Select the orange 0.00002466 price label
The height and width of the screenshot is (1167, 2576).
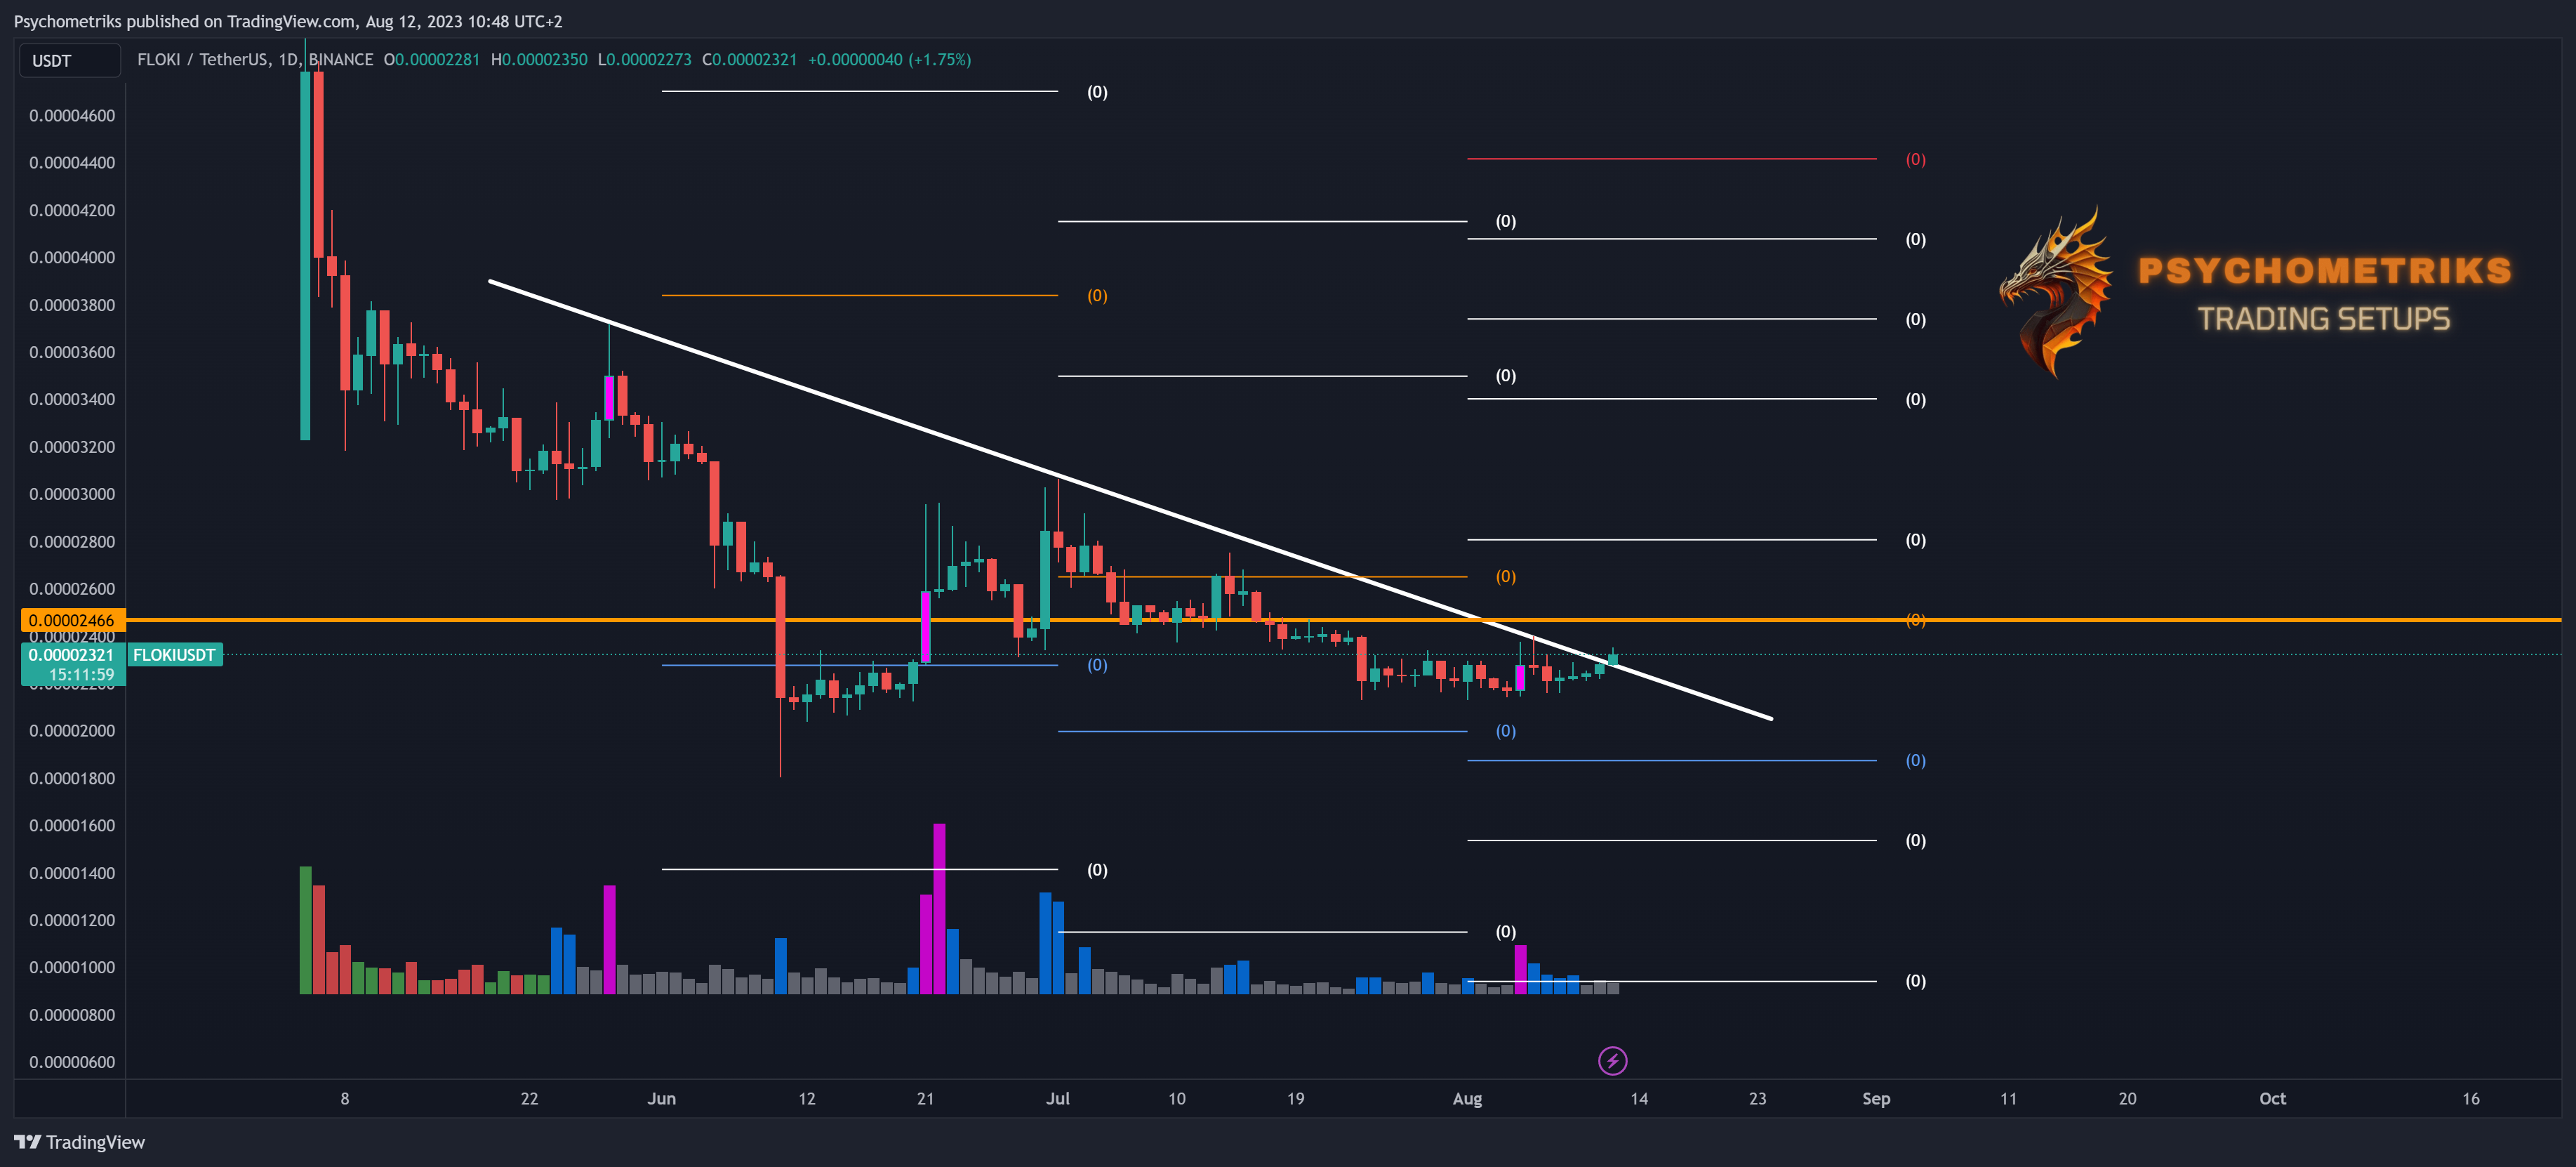pos(72,620)
